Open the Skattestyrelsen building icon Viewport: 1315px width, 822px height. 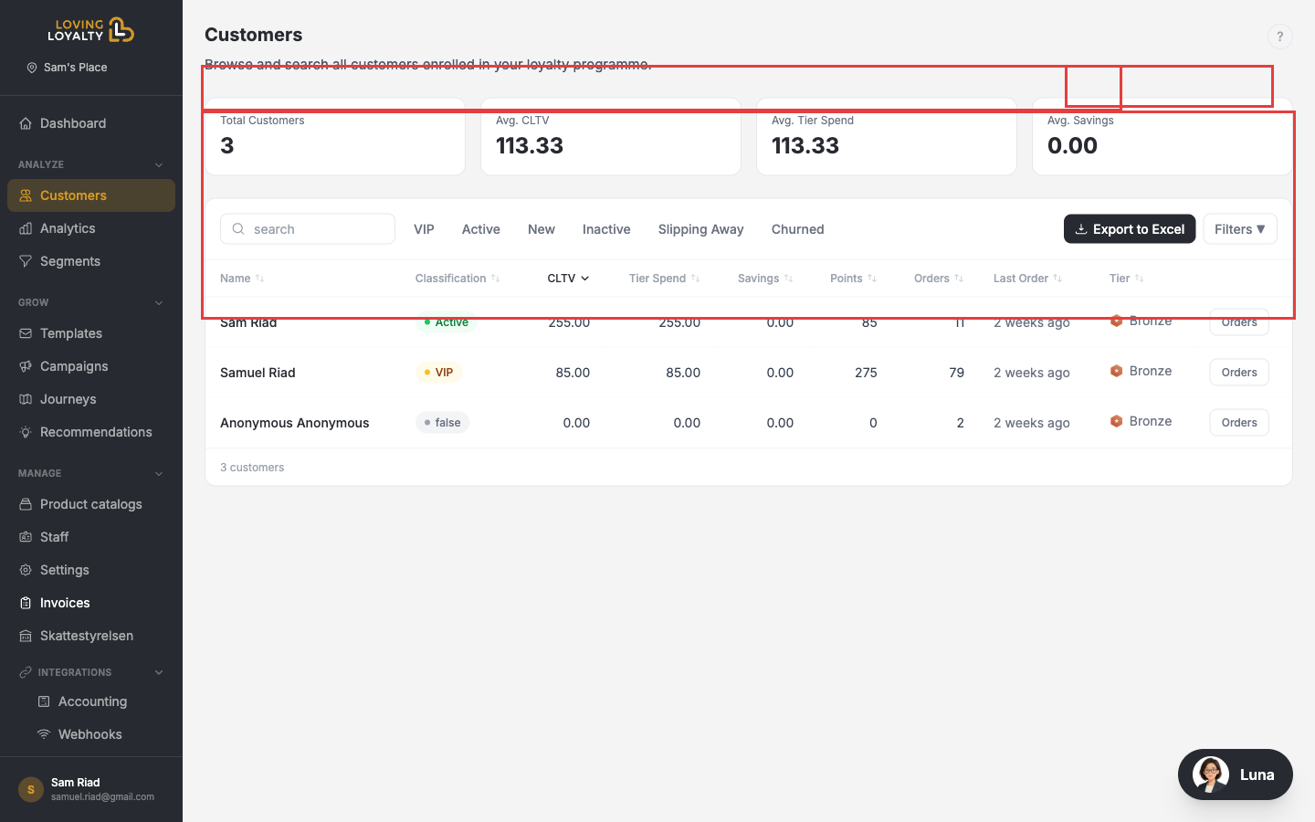point(26,636)
